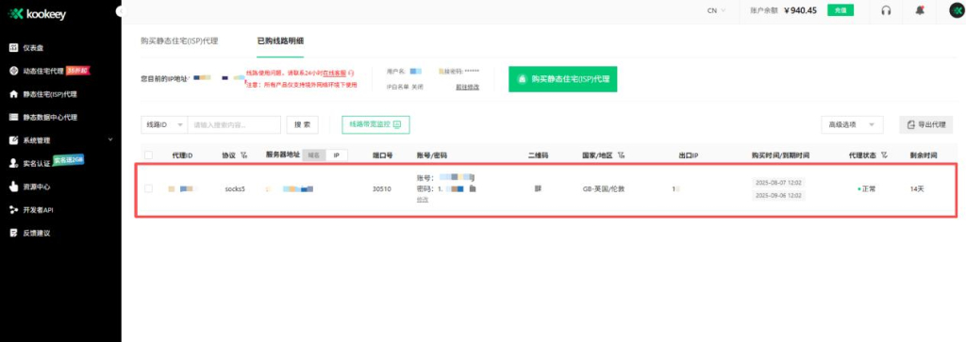Switch to 购买静态住宅(ISP)代理 tab
The image size is (966, 342).
click(x=179, y=41)
